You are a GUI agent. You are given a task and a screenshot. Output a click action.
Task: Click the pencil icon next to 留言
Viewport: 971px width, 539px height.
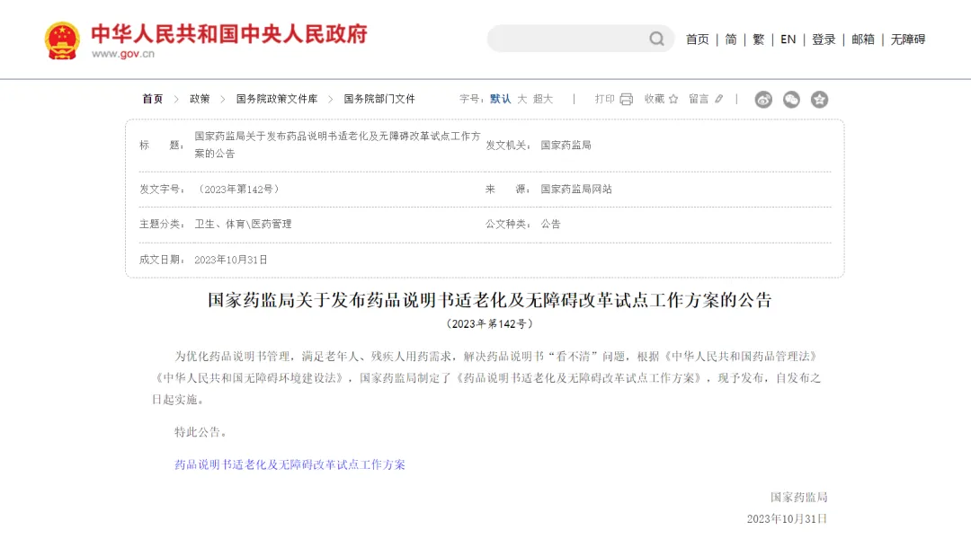[x=717, y=99]
